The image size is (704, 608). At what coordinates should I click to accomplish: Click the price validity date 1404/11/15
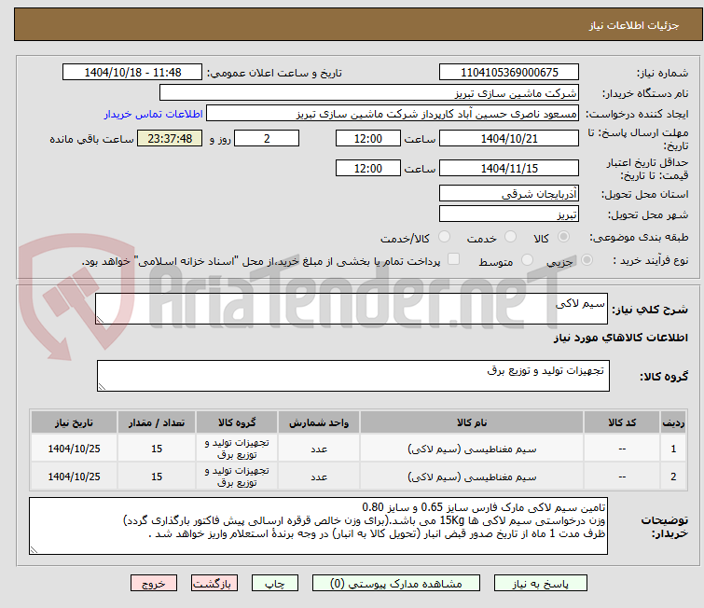(x=509, y=168)
